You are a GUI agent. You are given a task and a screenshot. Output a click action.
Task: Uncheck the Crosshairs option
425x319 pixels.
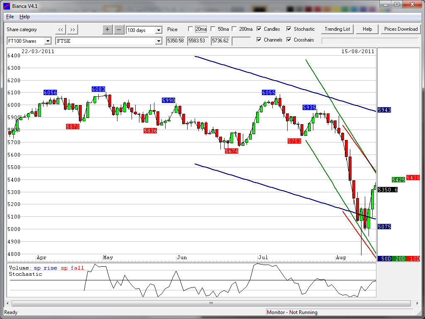289,40
